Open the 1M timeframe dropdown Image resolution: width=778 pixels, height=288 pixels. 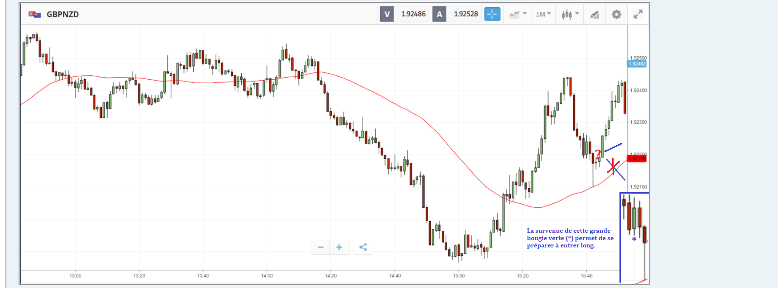543,14
